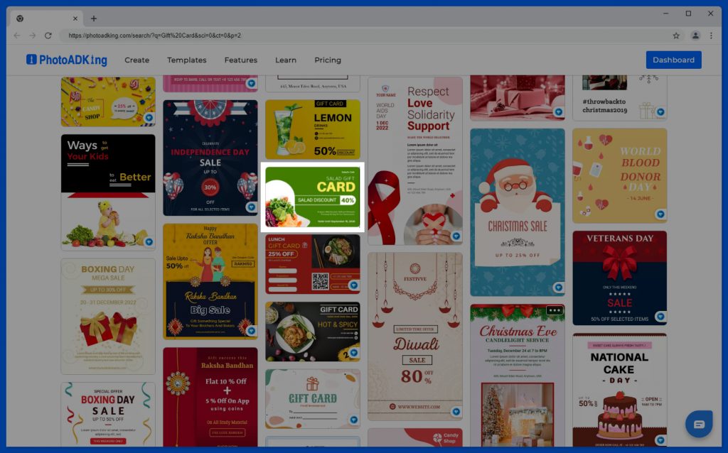
Task: Open a new browser tab
Action: 93,18
